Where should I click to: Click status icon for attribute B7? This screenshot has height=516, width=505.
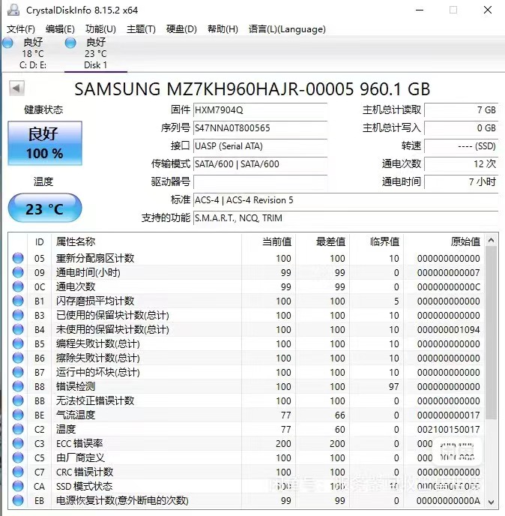click(18, 372)
